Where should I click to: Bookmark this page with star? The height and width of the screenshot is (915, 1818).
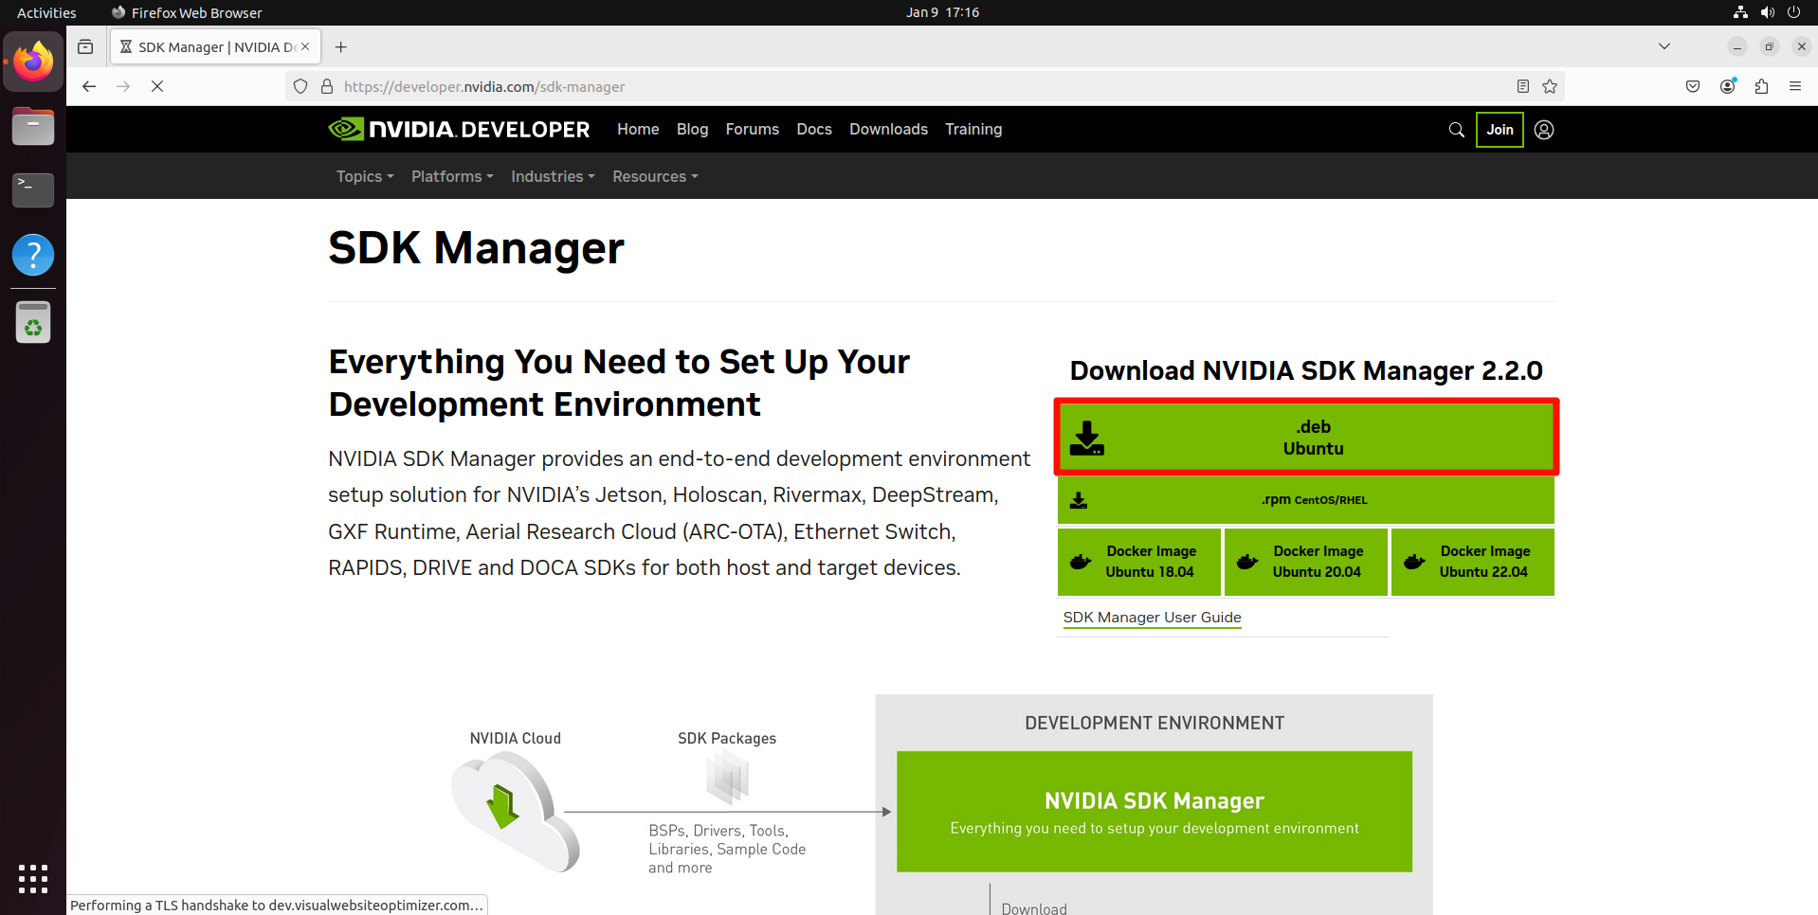1550,86
